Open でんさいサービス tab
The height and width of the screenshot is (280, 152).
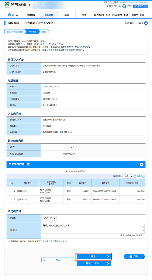(120, 15)
